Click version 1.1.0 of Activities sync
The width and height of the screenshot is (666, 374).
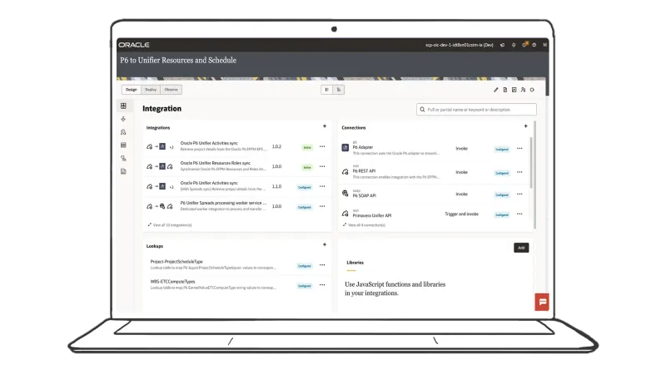[276, 186]
